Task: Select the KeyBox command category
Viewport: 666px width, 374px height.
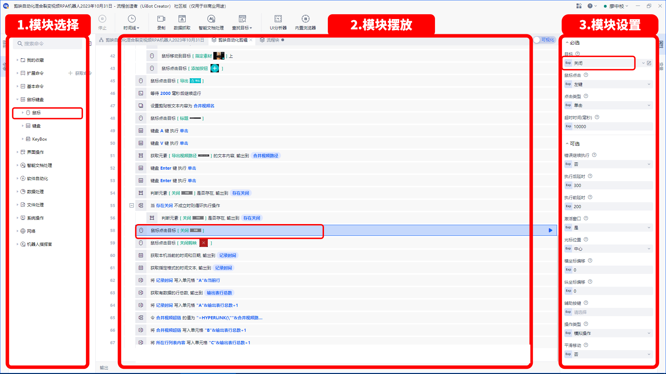Action: click(40, 139)
